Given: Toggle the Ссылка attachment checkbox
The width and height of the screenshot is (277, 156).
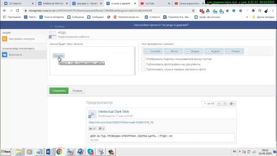Looking at the screenshot, I should coord(148,51).
